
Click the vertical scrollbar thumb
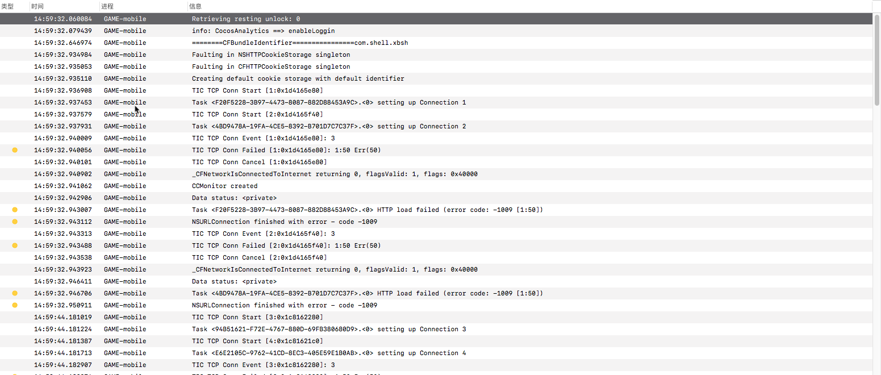point(877,60)
